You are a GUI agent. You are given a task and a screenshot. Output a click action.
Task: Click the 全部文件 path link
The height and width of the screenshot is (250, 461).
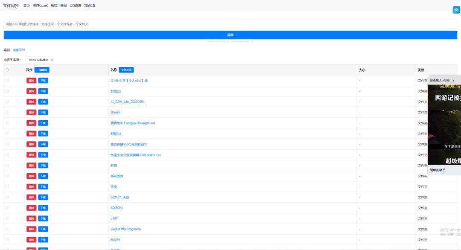(x=19, y=50)
